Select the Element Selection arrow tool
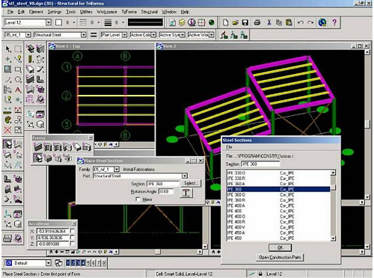 tap(8, 49)
